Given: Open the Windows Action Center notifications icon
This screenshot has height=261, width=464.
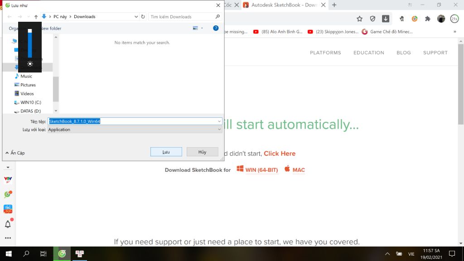Looking at the screenshot, I should [x=452, y=254].
